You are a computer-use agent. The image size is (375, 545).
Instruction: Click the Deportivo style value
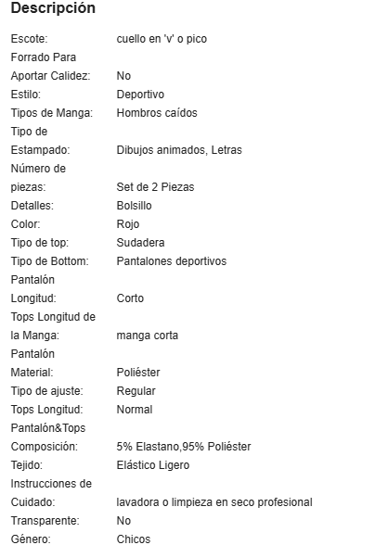click(140, 95)
